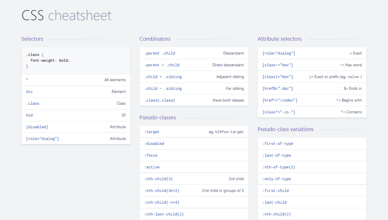Click the Pseudo-classes section heading
The height and width of the screenshot is (220, 388).
[157, 117]
